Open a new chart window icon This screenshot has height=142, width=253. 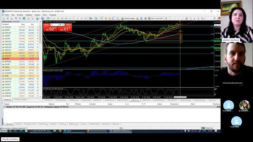[90, 19]
